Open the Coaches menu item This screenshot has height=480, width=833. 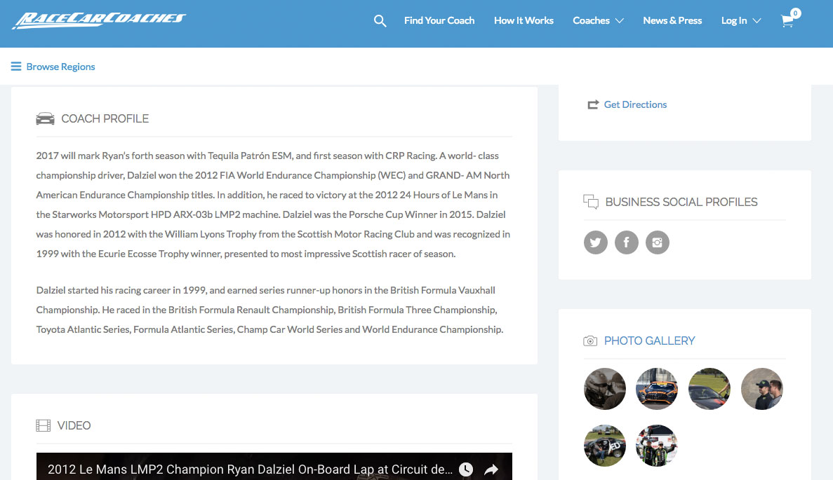pyautogui.click(x=592, y=21)
